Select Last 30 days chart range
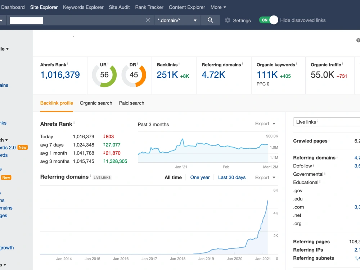 click(x=232, y=177)
